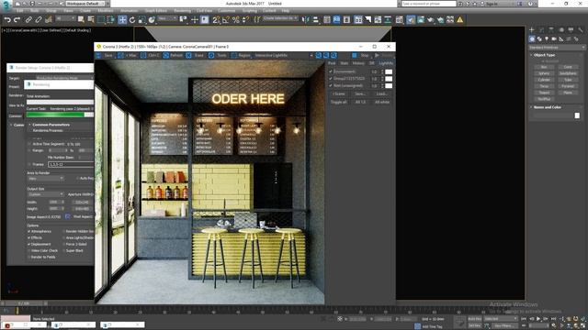Select the Frames radio button
The height and width of the screenshot is (330, 588).
coord(29,164)
